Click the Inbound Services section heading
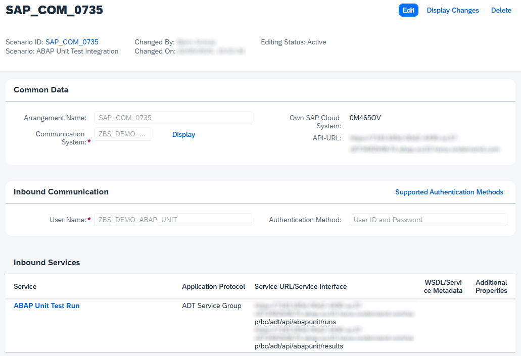The height and width of the screenshot is (356, 521). 47,263
